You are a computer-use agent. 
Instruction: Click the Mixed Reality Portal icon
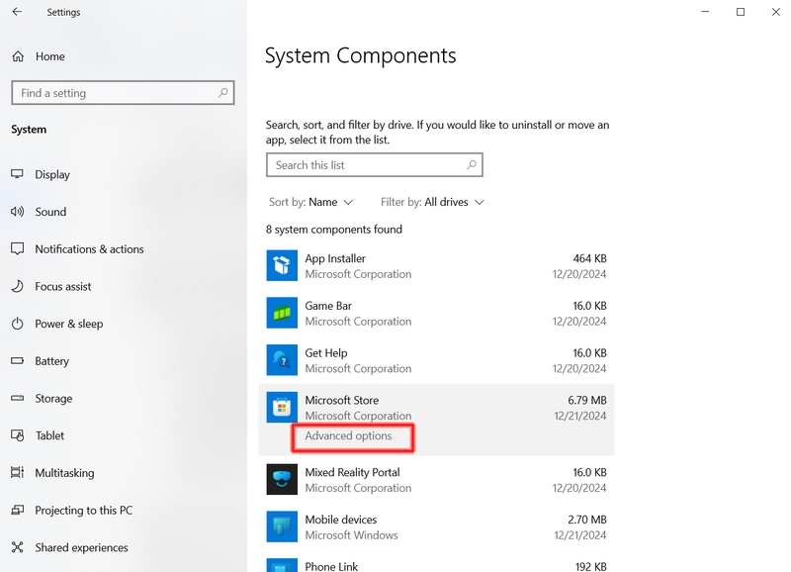click(282, 480)
